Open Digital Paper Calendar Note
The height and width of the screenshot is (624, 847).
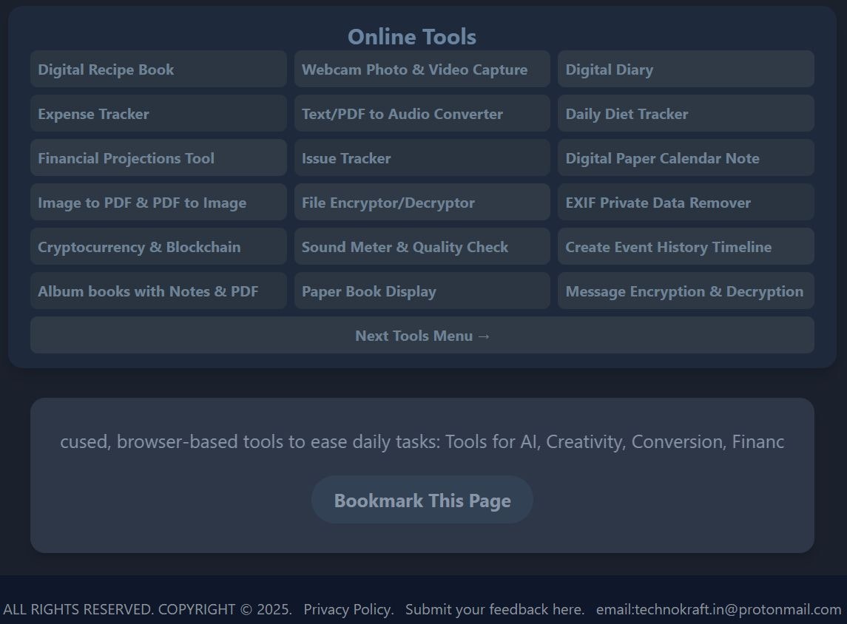click(x=685, y=157)
